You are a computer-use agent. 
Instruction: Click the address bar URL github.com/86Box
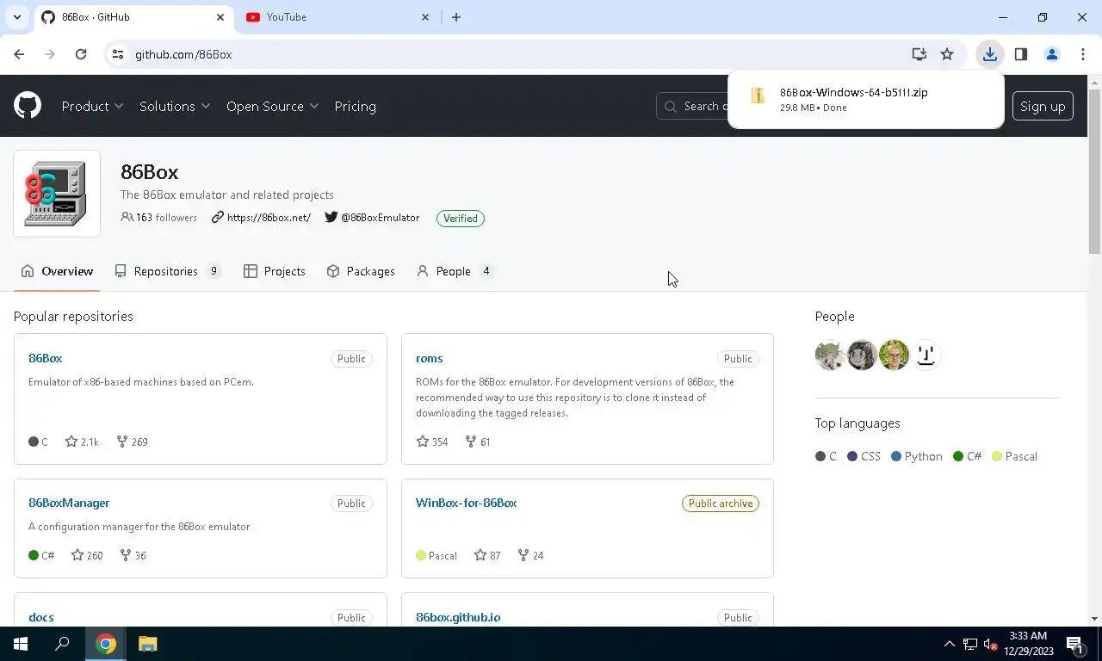click(x=183, y=54)
